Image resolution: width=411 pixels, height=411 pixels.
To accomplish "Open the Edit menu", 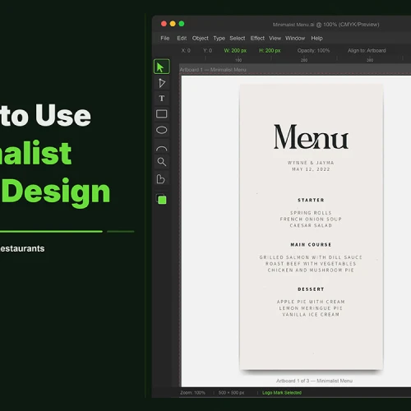I will point(182,38).
